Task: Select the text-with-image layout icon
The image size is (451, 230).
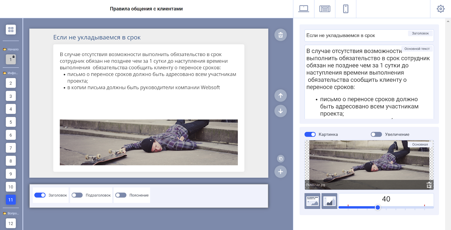Action: click(312, 201)
